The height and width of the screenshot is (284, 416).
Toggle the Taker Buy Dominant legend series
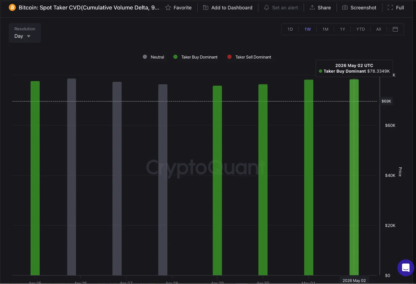[195, 57]
